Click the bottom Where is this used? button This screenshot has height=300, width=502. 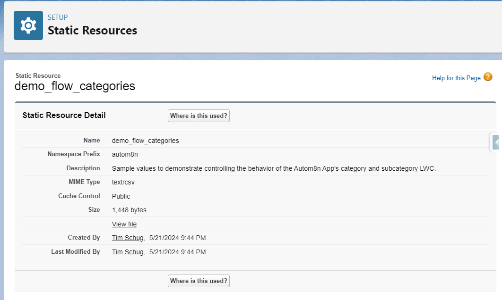(x=199, y=281)
